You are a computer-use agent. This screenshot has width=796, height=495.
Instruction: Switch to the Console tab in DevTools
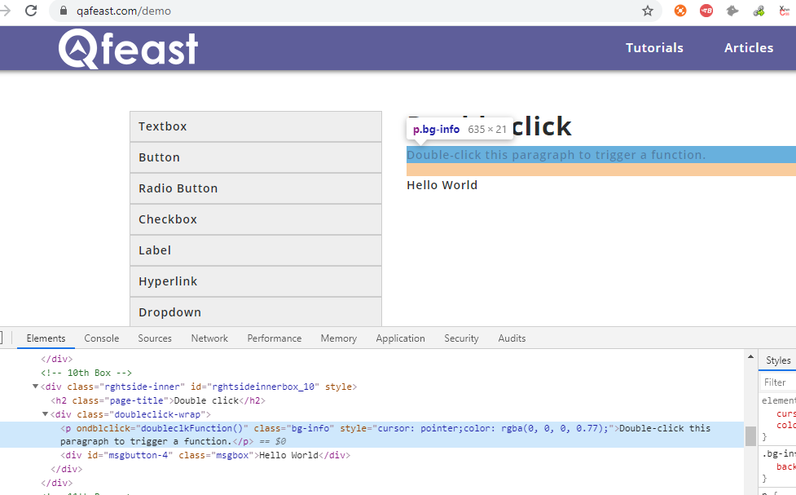click(x=101, y=338)
